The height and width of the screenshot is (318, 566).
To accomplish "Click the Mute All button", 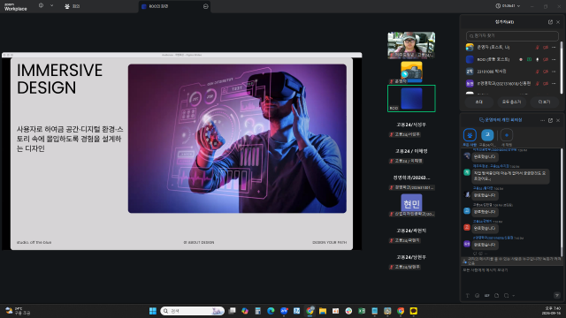I will tap(511, 102).
